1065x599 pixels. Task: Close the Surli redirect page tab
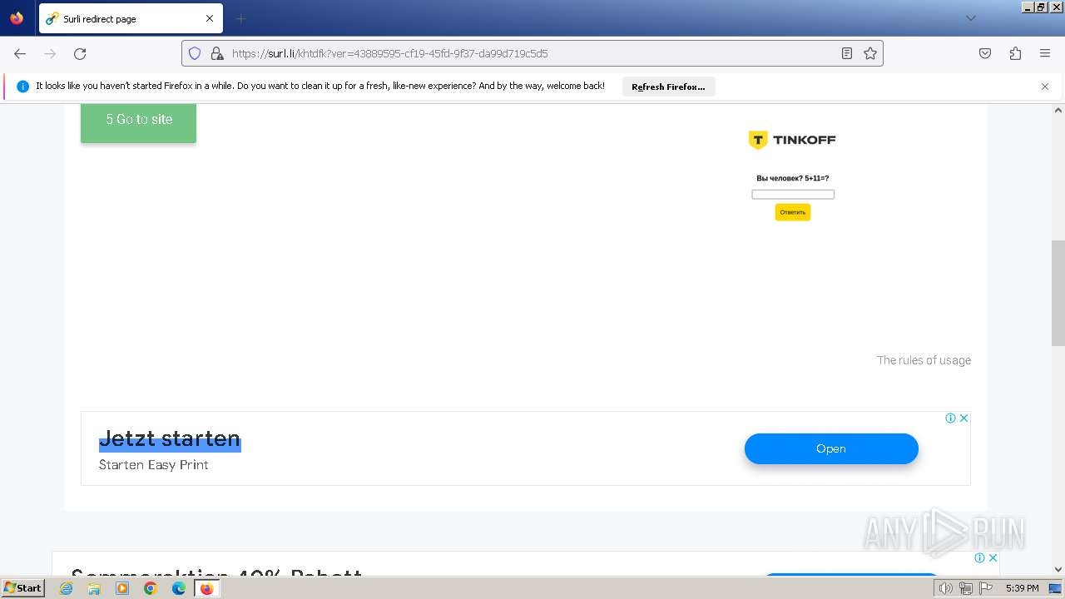point(210,18)
